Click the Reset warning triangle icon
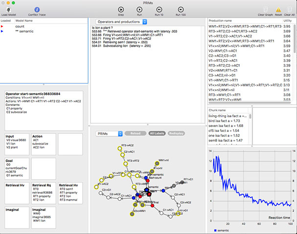Screen dimensions: 297x234 click(x=278, y=10)
